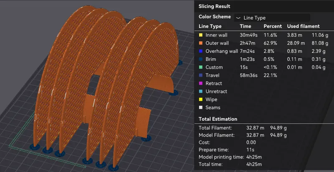Click the yellow Wipe swatch icon
This screenshot has width=334, height=172.
201,100
